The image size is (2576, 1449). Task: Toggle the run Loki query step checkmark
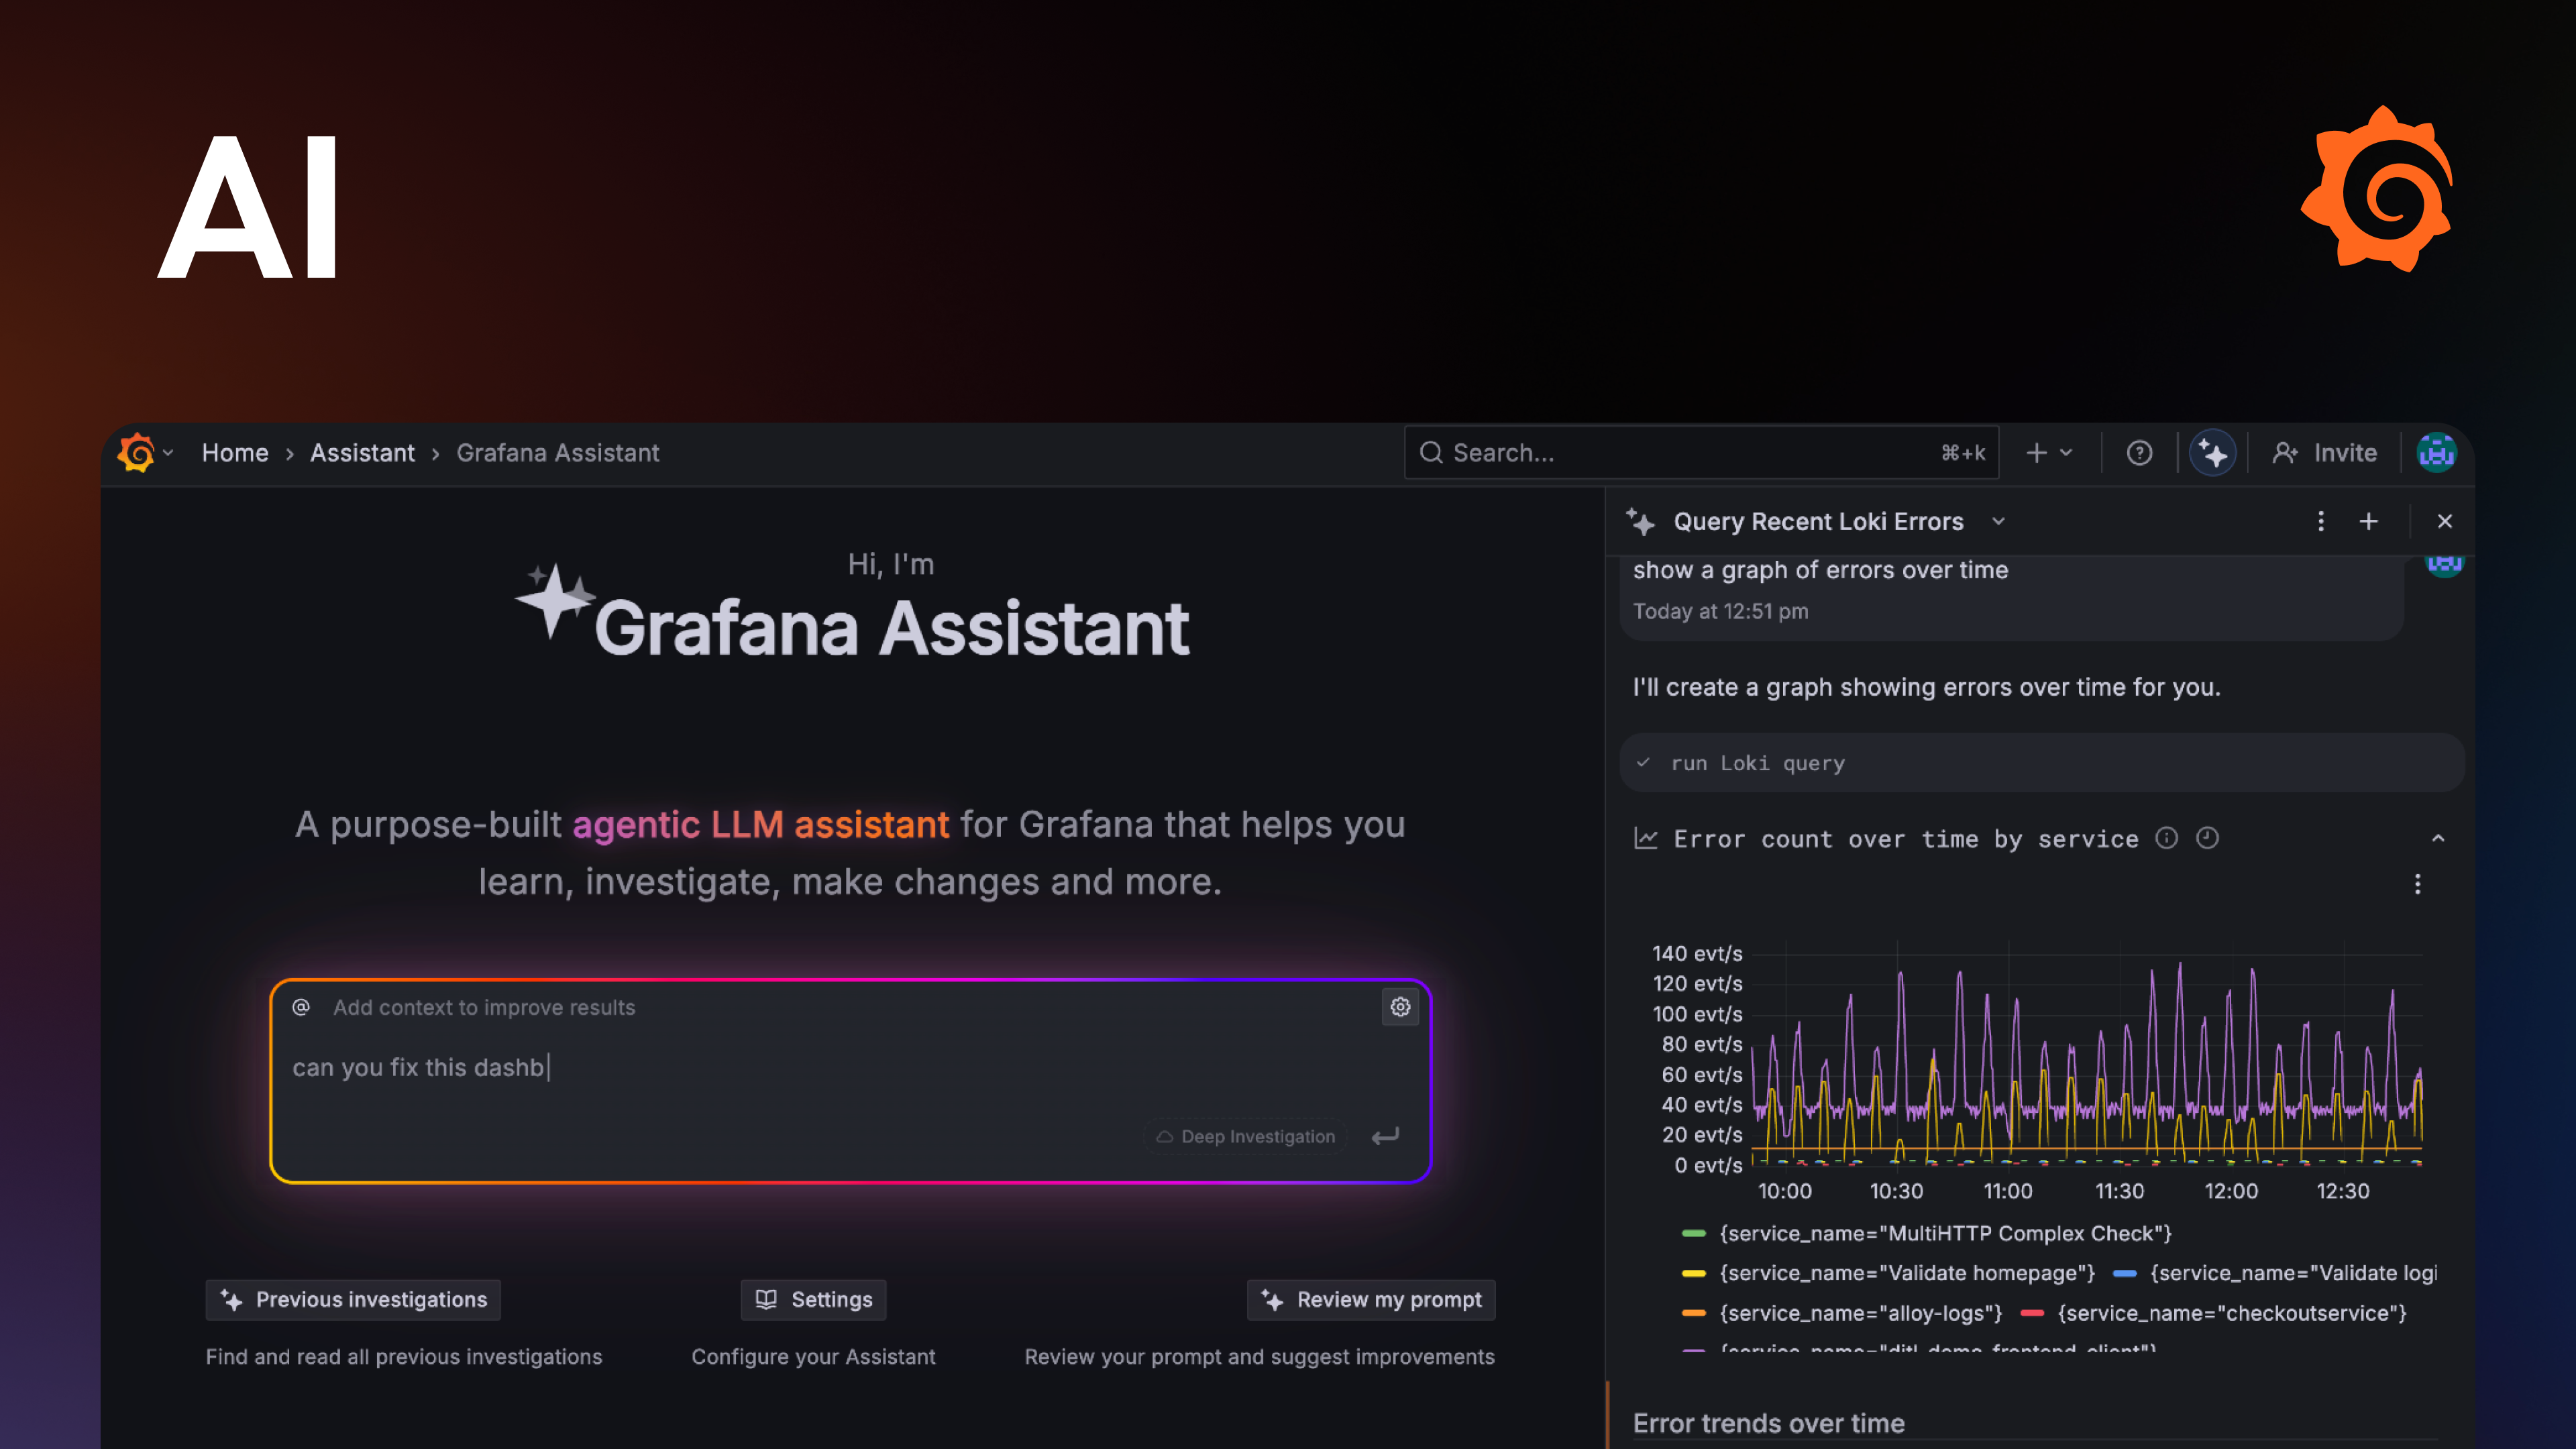coord(1643,762)
